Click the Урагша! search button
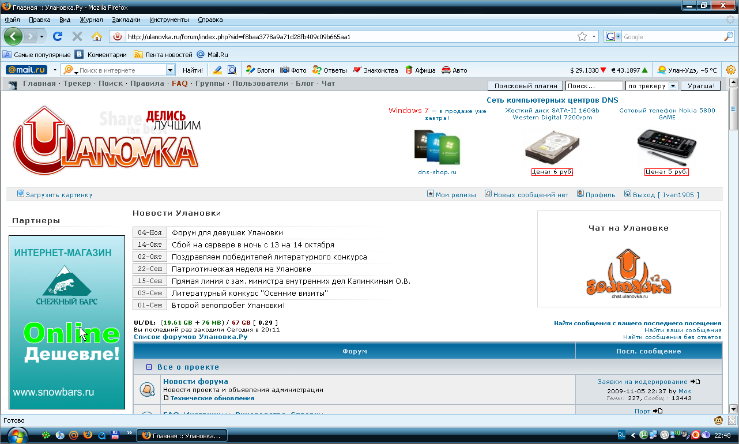 (700, 86)
